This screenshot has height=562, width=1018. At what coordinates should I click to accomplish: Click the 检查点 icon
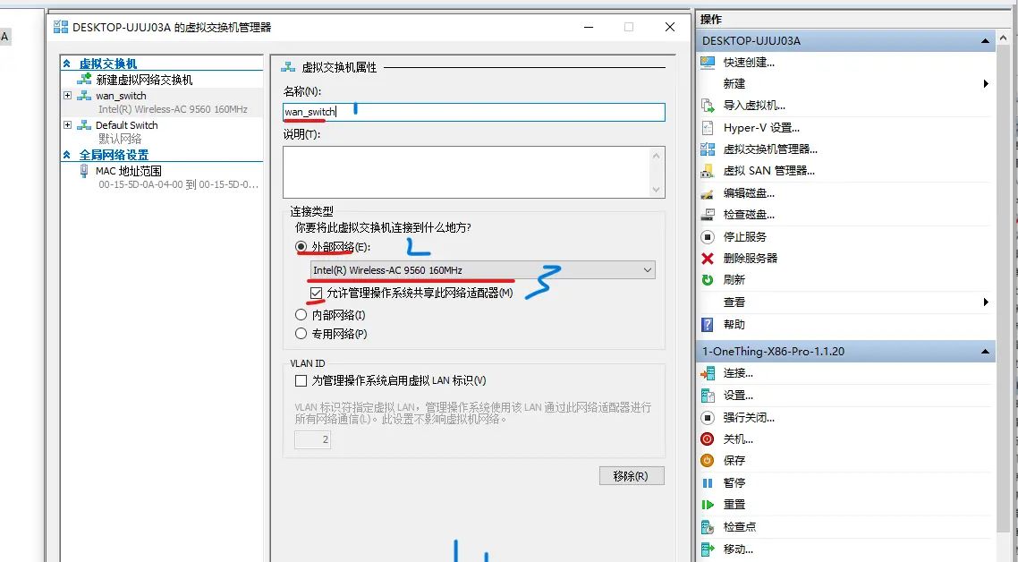(x=708, y=526)
